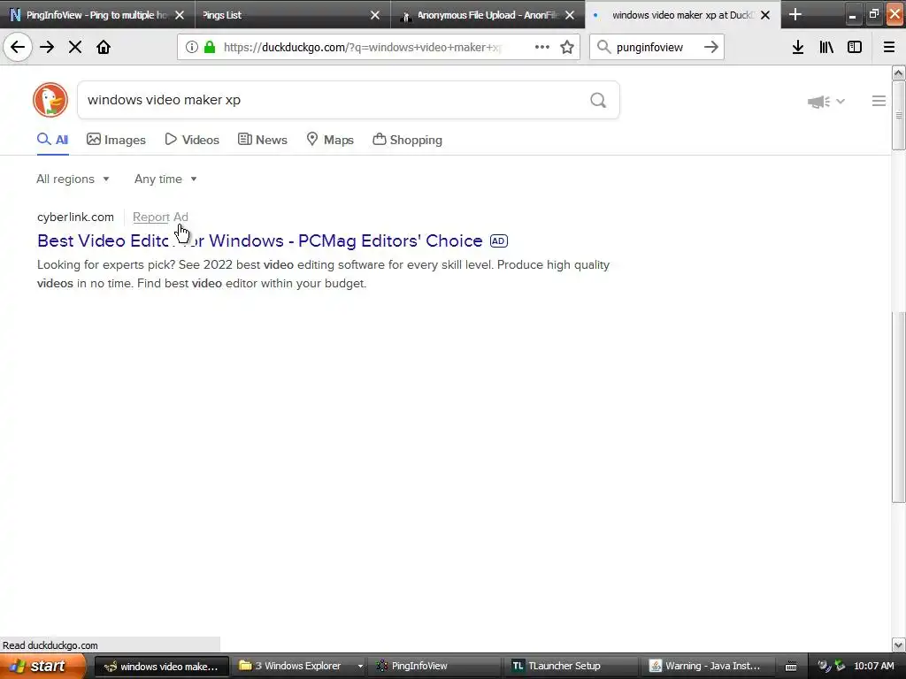Submit the punginfoview search arrow
The image size is (906, 679).
pyautogui.click(x=711, y=47)
